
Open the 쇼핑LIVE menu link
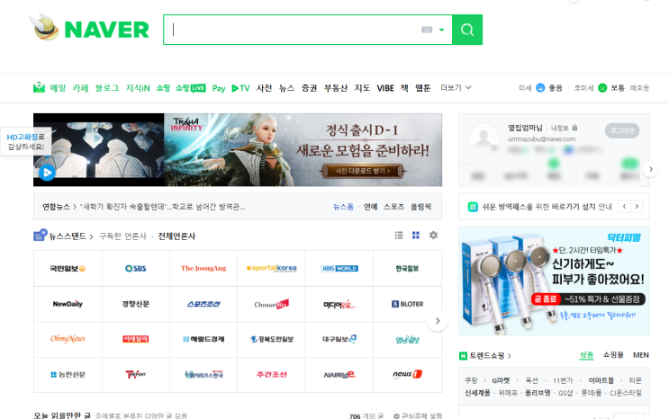(191, 88)
